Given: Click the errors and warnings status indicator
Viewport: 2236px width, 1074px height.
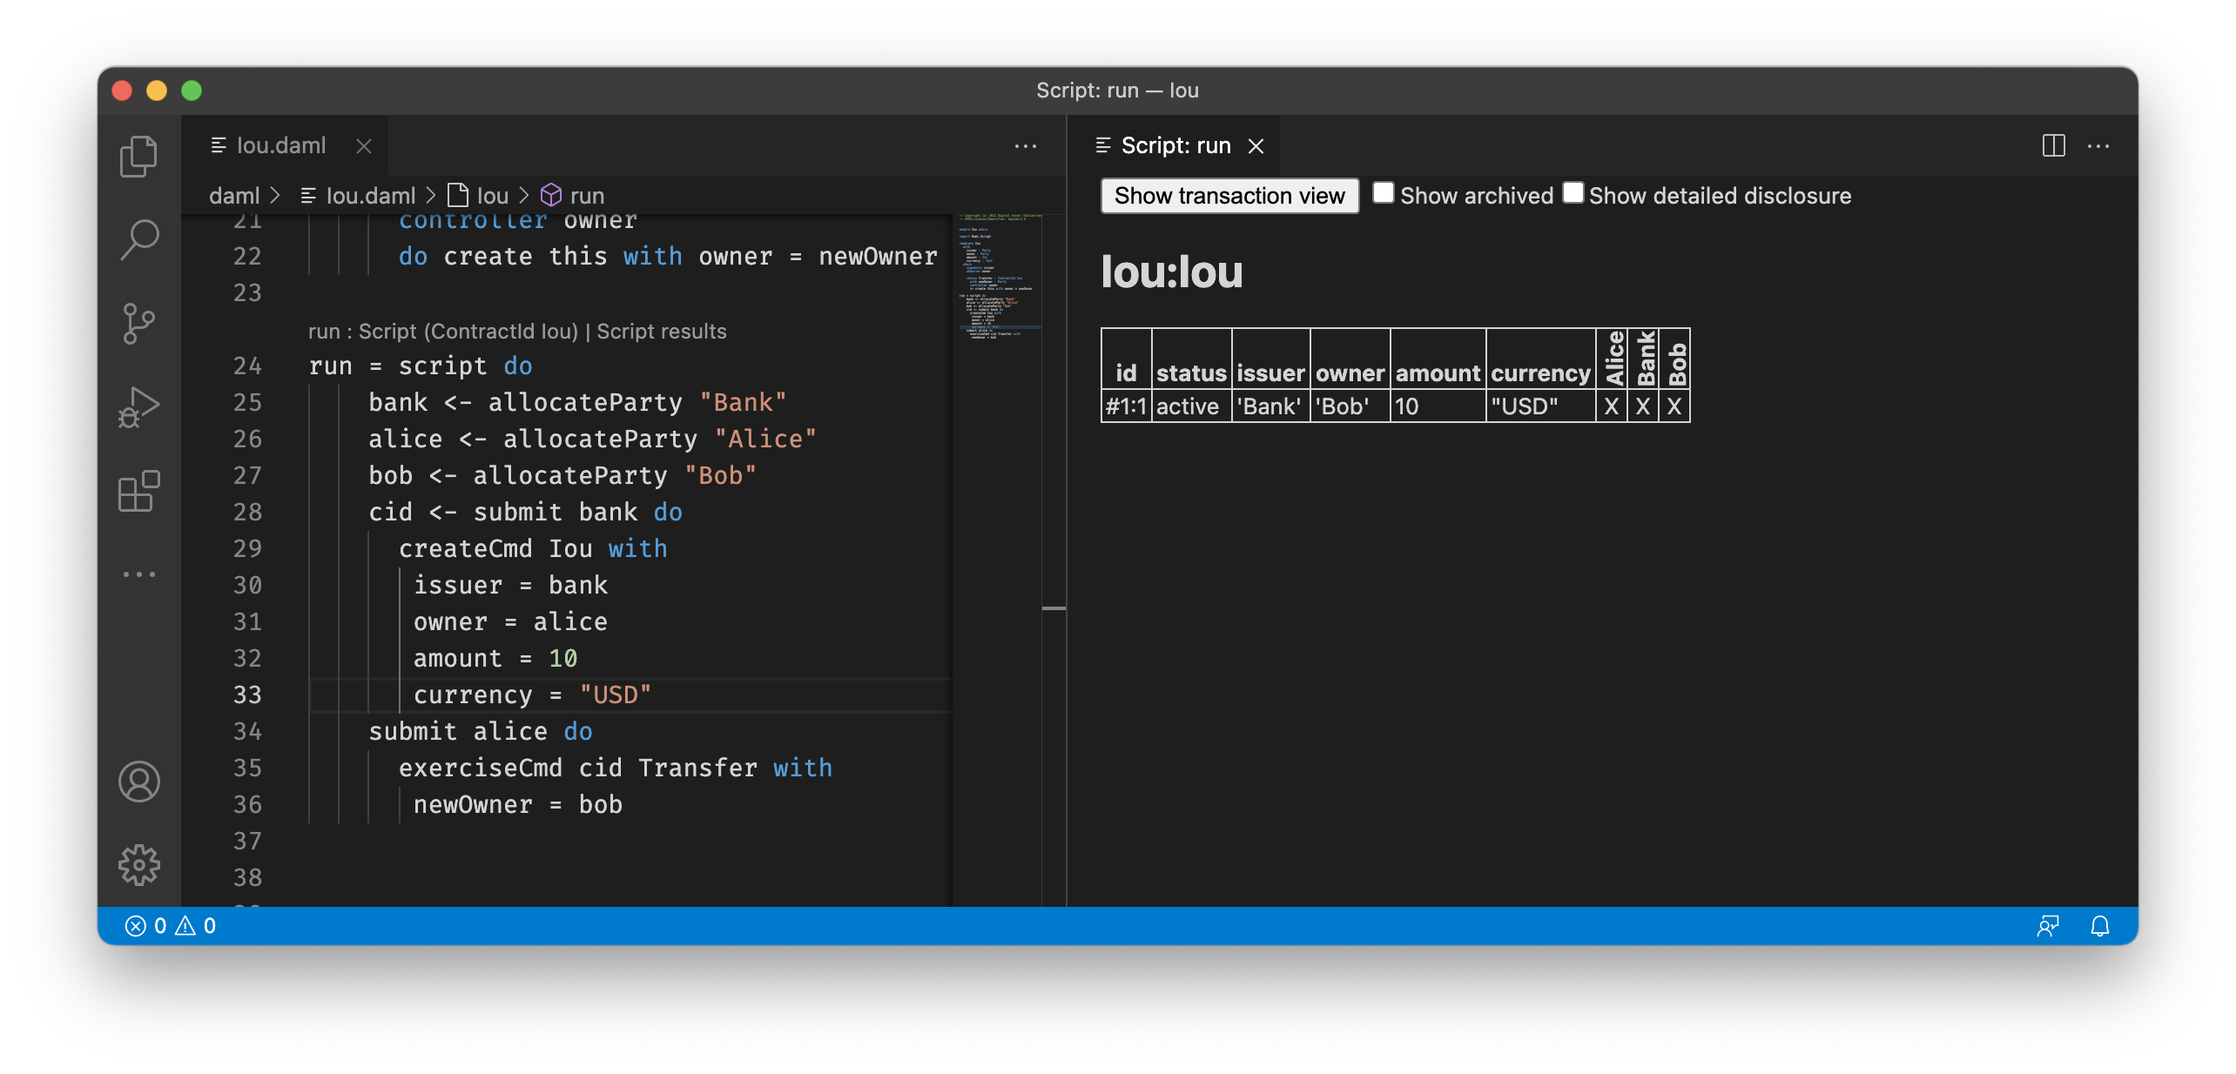Looking at the screenshot, I should coord(171,926).
